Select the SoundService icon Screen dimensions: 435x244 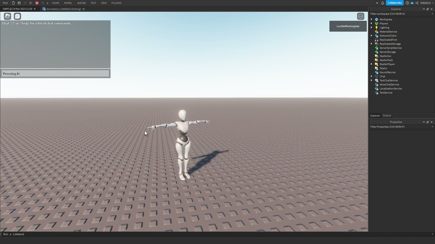(x=377, y=72)
